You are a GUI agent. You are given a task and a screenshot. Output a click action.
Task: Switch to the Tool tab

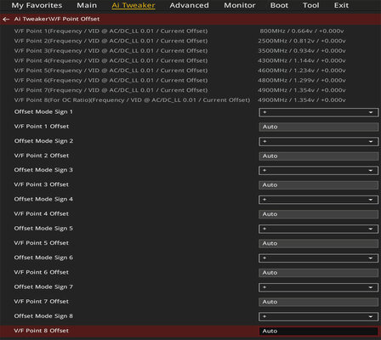click(310, 5)
